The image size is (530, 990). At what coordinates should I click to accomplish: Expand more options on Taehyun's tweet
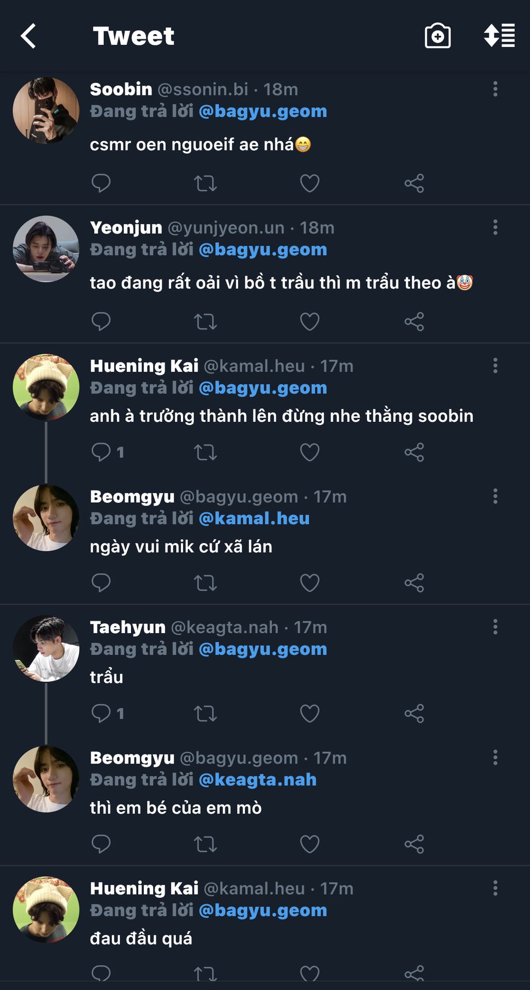pos(495,627)
